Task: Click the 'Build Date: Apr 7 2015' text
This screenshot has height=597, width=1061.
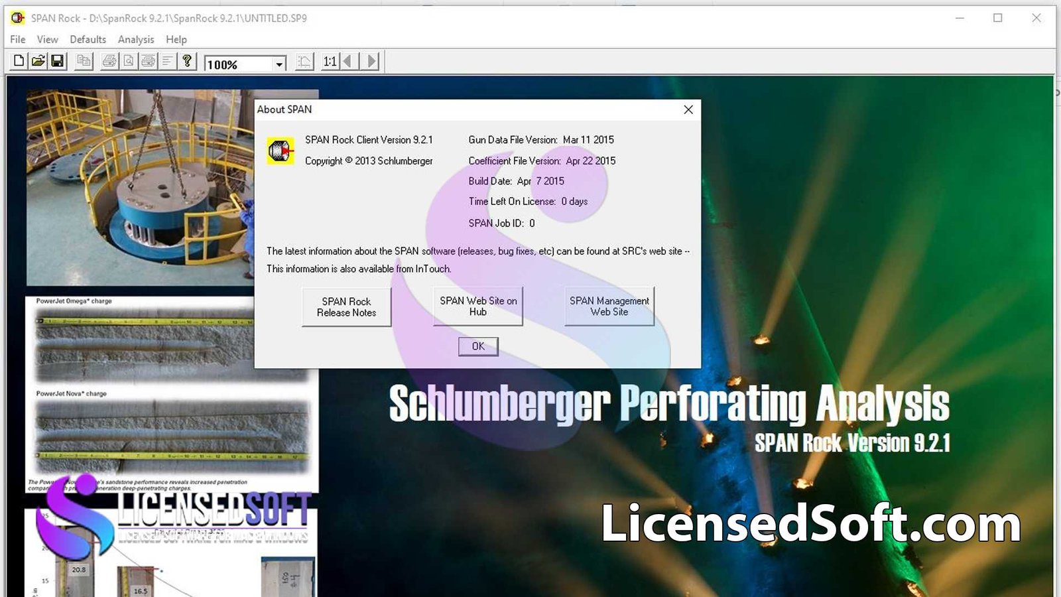Action: (x=516, y=181)
